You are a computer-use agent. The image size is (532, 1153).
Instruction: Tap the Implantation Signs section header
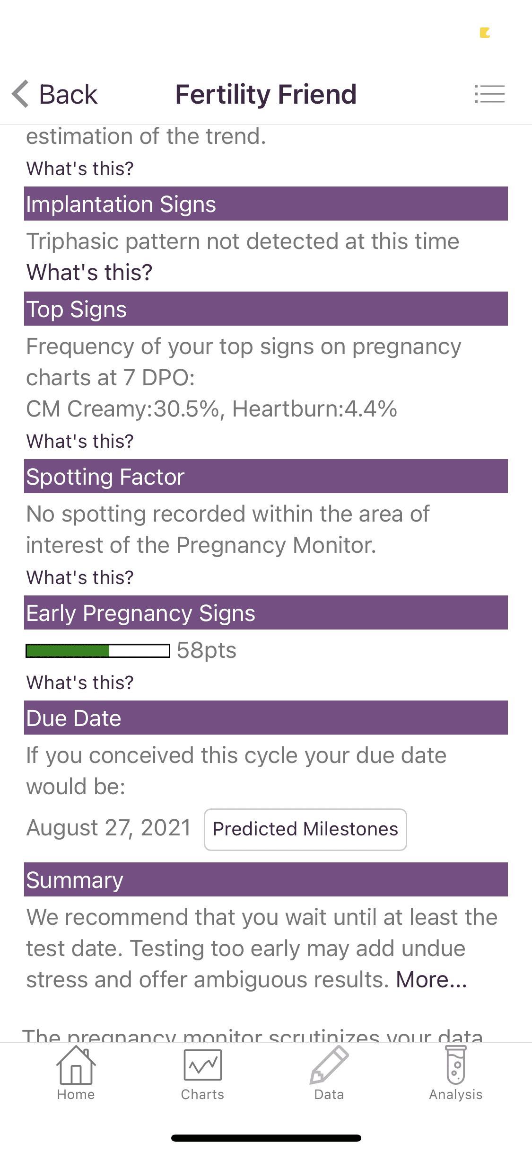pos(266,204)
